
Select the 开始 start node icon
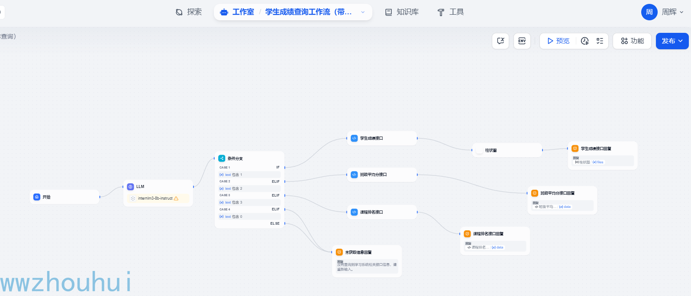(37, 197)
